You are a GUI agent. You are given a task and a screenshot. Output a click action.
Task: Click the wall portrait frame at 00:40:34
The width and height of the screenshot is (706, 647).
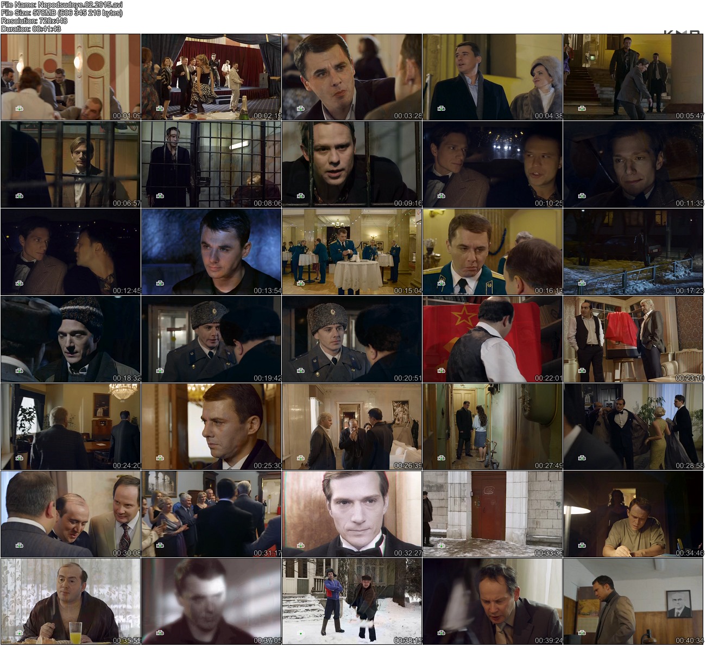click(x=633, y=601)
